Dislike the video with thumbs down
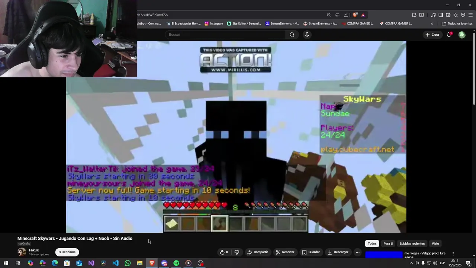The image size is (476, 268). pos(237,252)
